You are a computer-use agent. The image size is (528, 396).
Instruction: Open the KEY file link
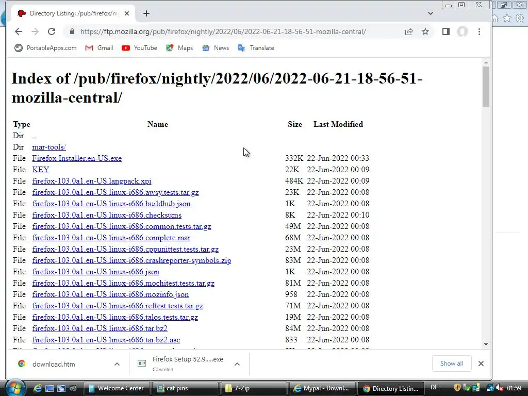[x=41, y=170]
